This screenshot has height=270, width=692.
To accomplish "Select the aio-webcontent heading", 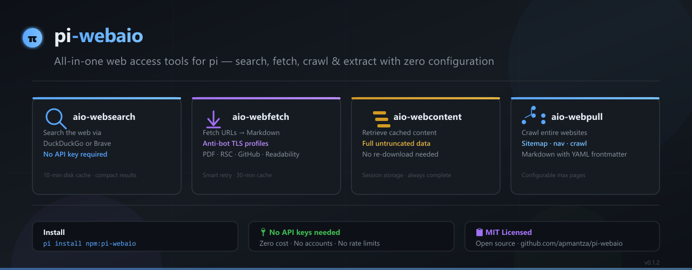I will coord(428,117).
